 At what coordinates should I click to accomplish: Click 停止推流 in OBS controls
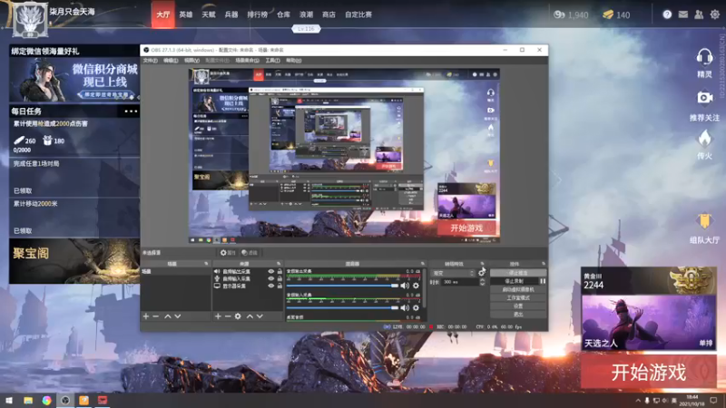(x=518, y=273)
